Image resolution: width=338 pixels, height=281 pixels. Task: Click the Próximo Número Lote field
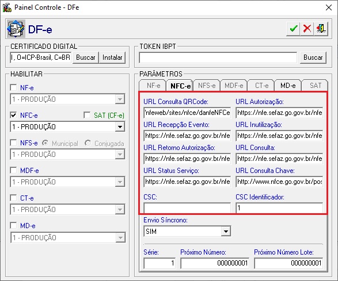(288, 263)
